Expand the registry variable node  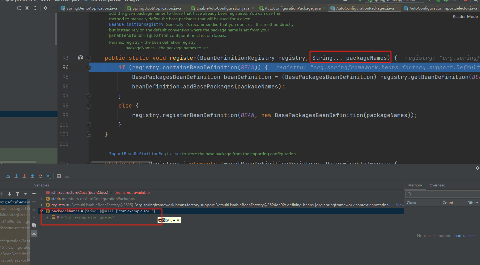coord(42,205)
